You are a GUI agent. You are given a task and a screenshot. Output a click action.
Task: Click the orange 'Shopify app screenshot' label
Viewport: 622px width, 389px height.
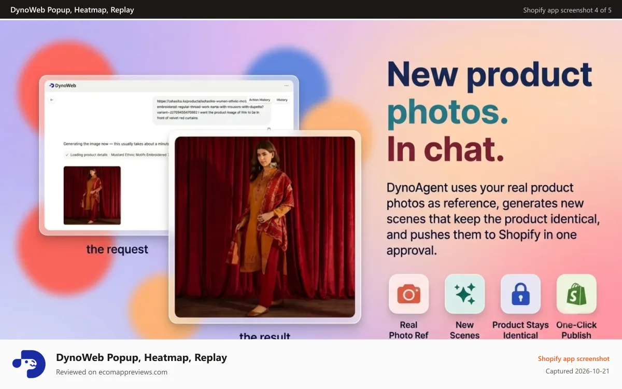tap(573, 358)
